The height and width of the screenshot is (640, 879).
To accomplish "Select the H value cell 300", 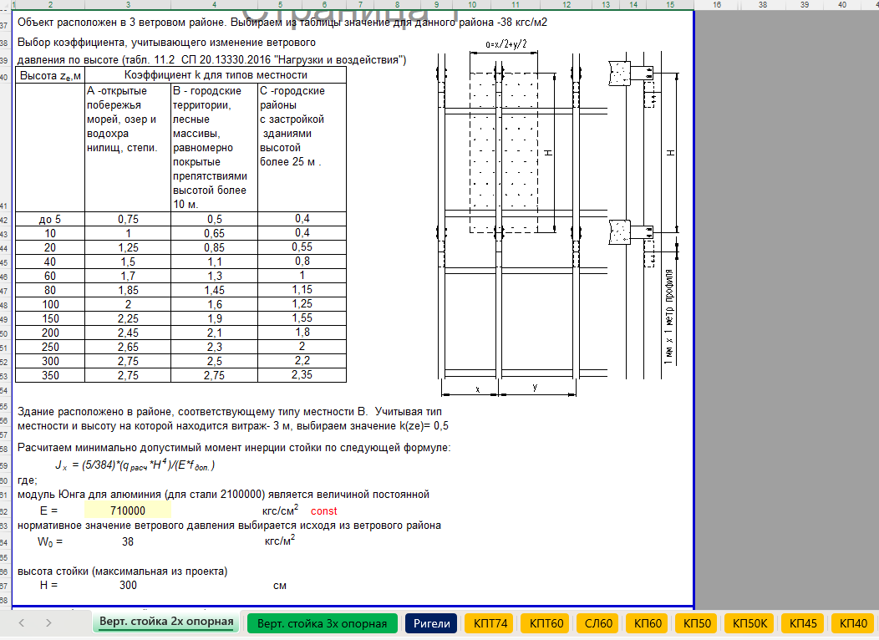I will (x=128, y=585).
